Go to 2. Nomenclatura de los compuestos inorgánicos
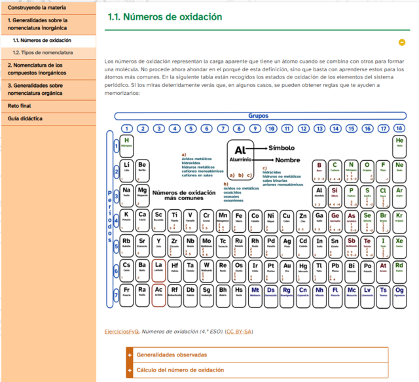 (35, 69)
